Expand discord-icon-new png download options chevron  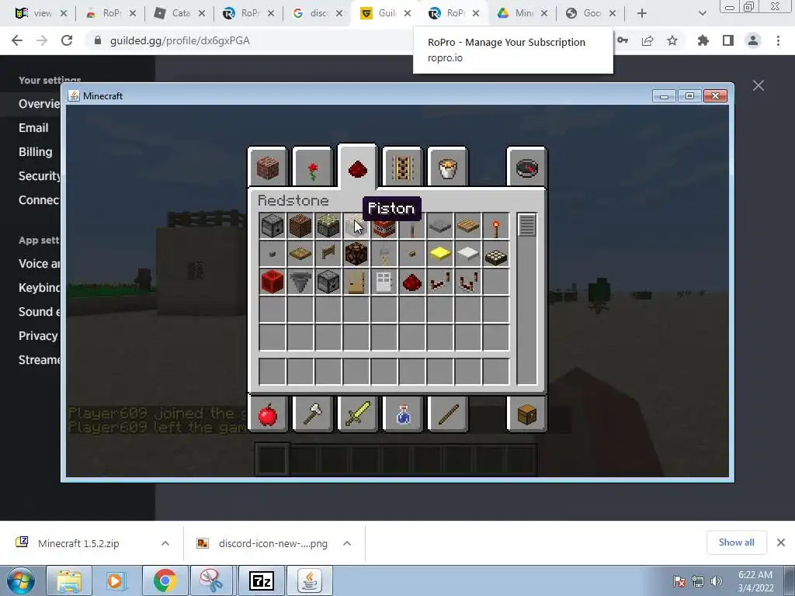[x=347, y=543]
